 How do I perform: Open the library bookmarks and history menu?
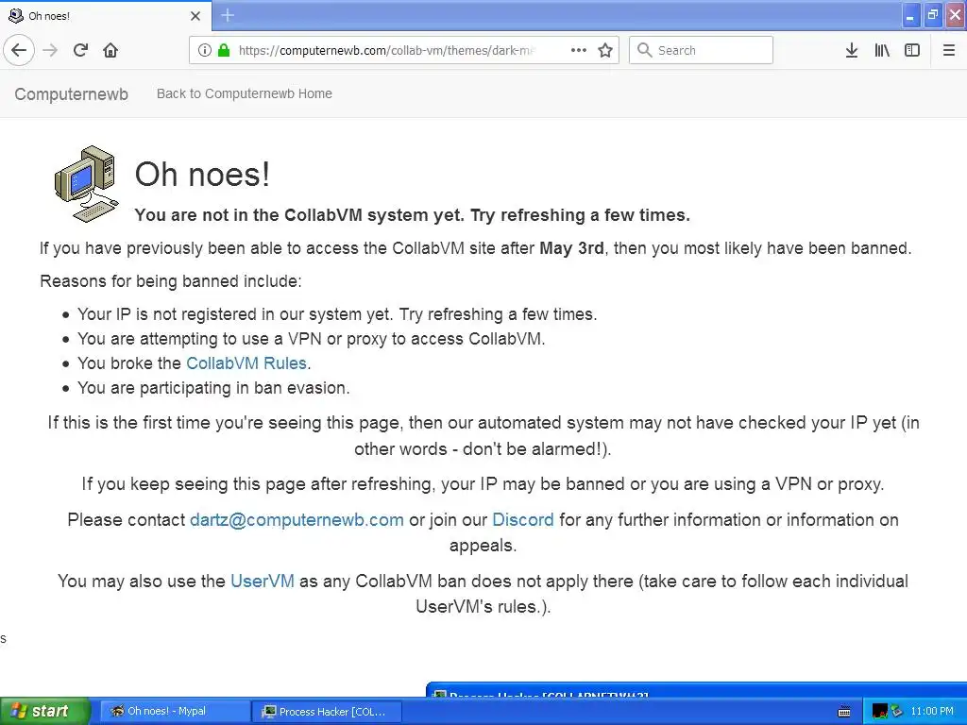click(x=882, y=50)
